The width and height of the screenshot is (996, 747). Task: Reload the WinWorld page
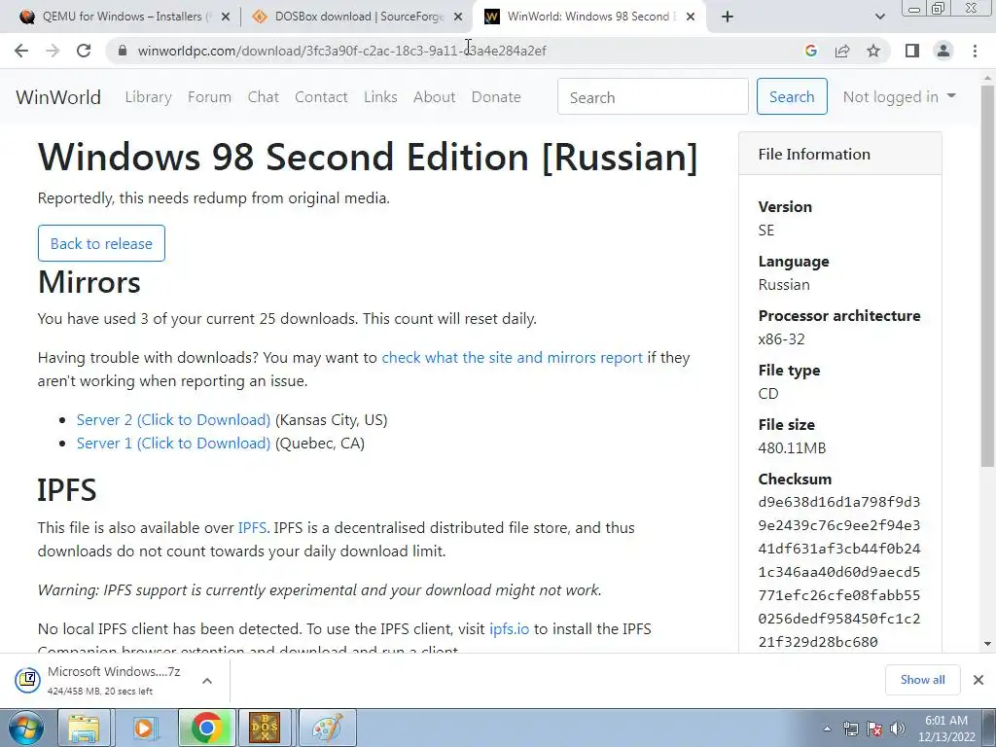[84, 51]
